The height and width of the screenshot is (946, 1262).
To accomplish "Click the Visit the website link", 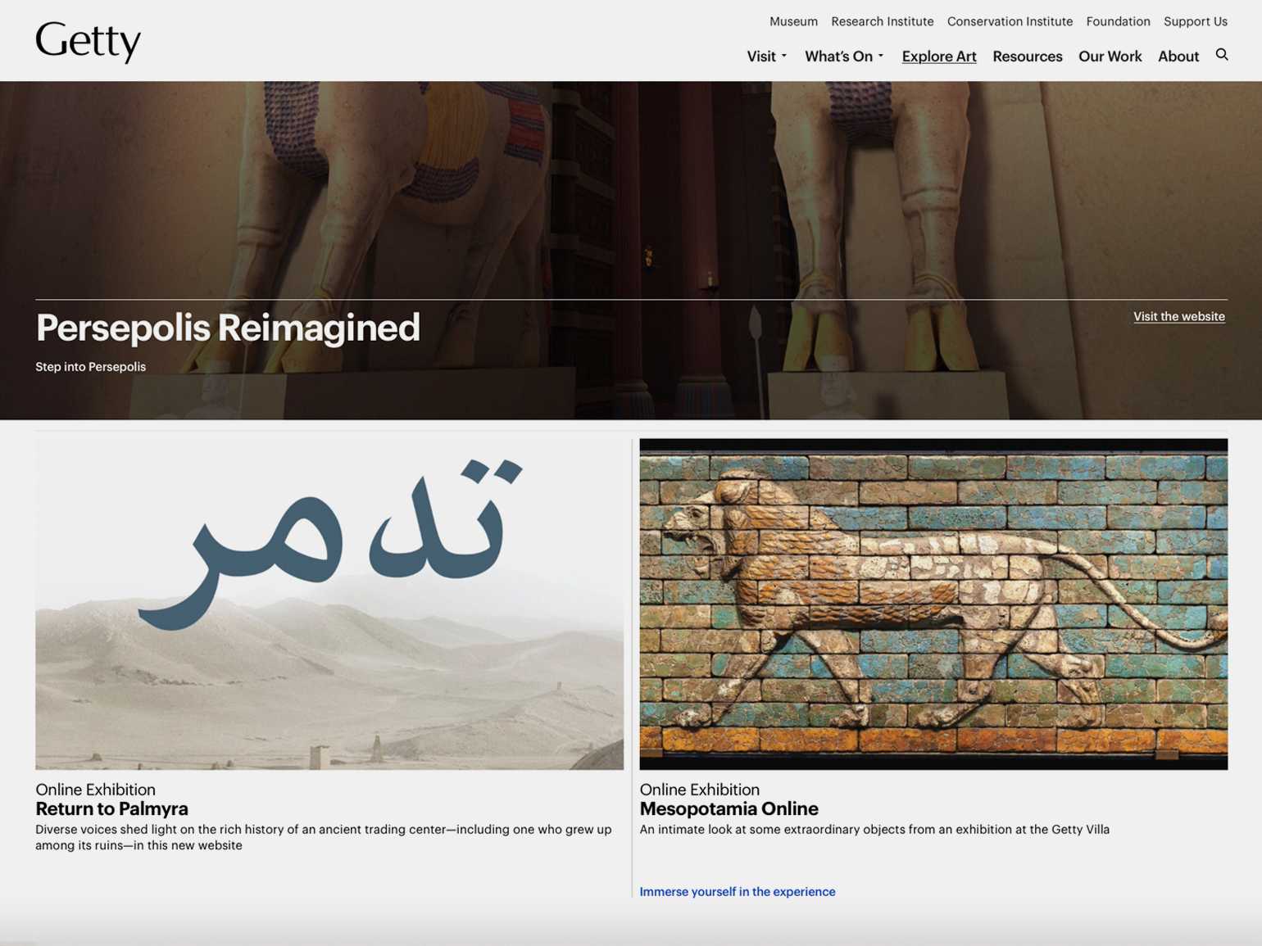I will (x=1178, y=317).
